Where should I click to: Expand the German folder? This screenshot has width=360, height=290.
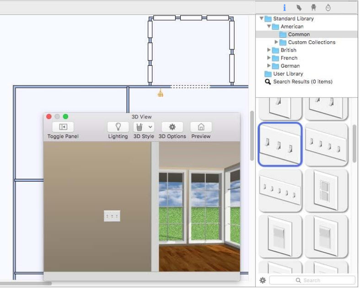[269, 66]
